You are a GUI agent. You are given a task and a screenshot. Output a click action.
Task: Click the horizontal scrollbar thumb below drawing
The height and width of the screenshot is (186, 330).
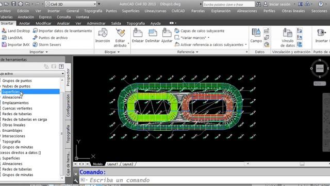pyautogui.click(x=302, y=164)
